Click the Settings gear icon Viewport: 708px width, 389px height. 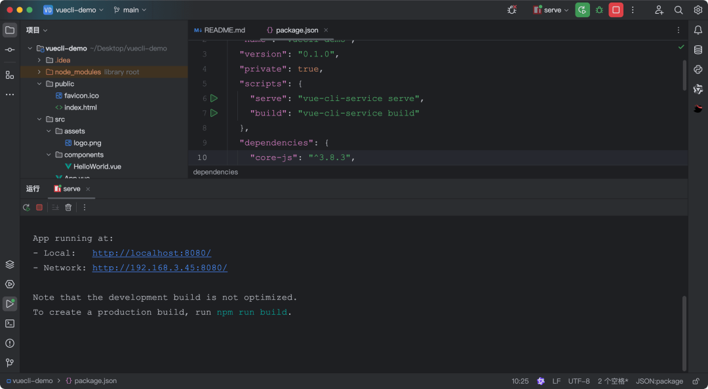pos(698,10)
